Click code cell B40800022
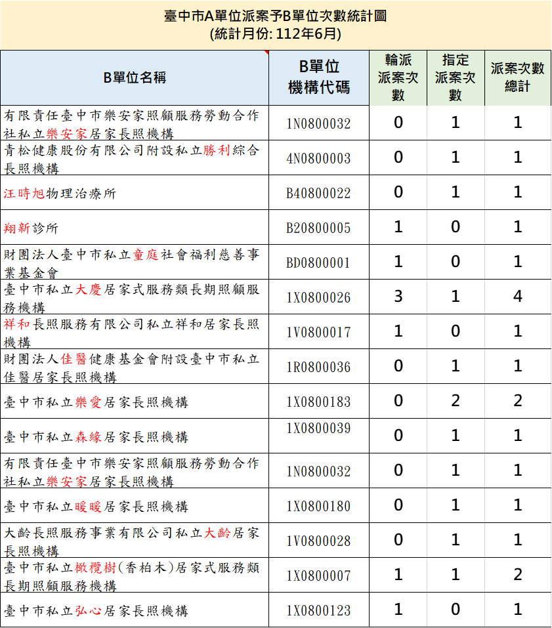This screenshot has height=628, width=552. (319, 194)
